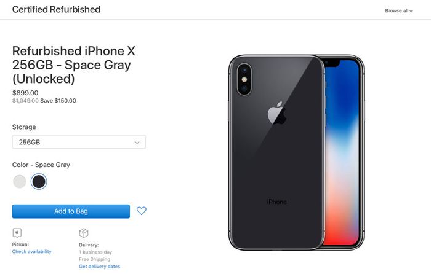Expand the Browse all menu

tap(398, 10)
